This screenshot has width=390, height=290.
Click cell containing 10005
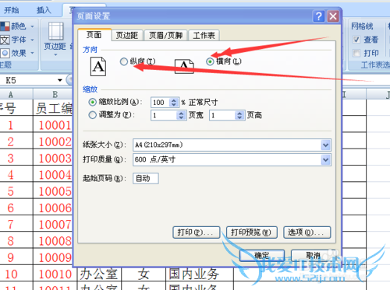[53, 191]
